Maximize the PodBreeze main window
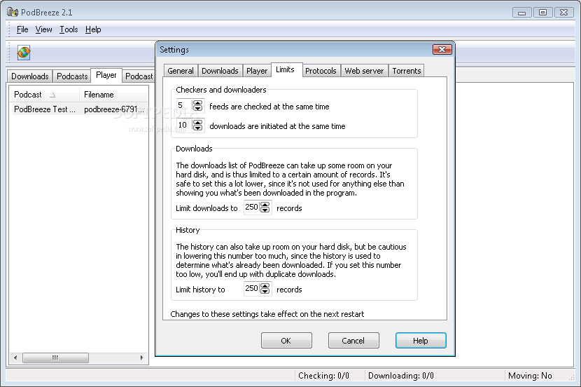The width and height of the screenshot is (581, 387). [x=542, y=13]
